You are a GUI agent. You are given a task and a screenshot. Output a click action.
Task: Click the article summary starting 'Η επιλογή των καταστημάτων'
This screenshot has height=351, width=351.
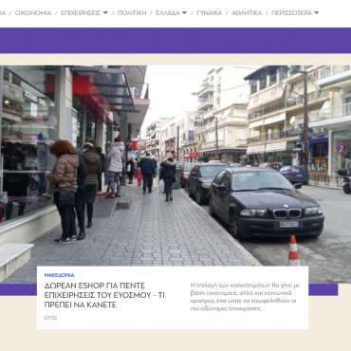tap(245, 297)
